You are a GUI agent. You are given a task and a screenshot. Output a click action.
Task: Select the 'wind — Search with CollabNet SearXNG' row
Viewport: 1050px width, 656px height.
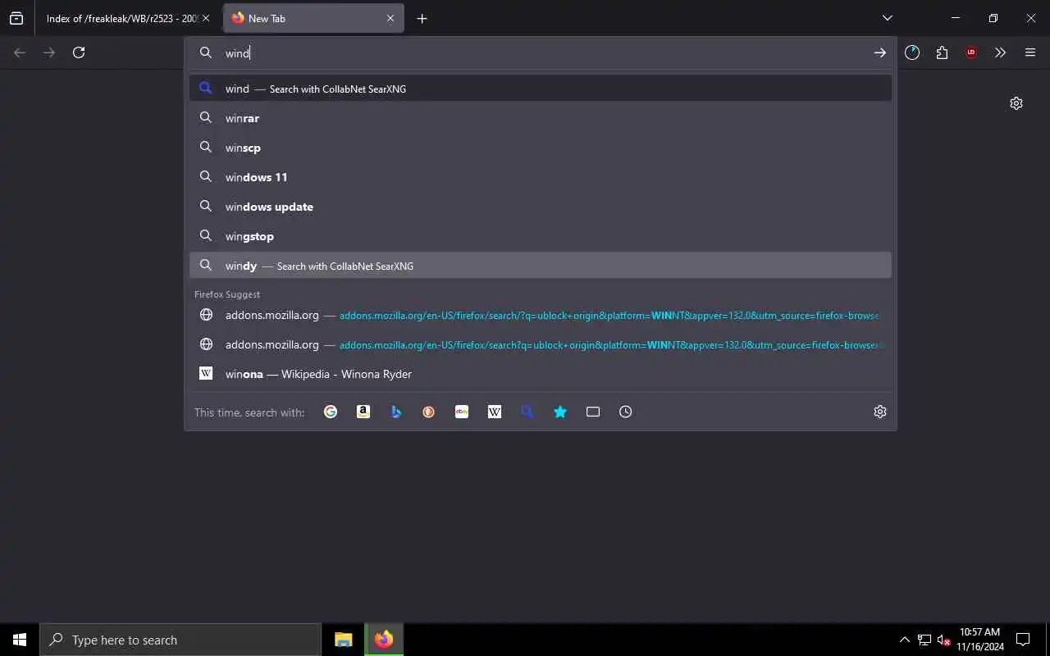pyautogui.click(x=541, y=89)
